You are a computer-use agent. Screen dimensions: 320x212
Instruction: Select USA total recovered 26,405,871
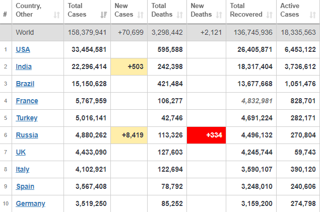point(255,49)
